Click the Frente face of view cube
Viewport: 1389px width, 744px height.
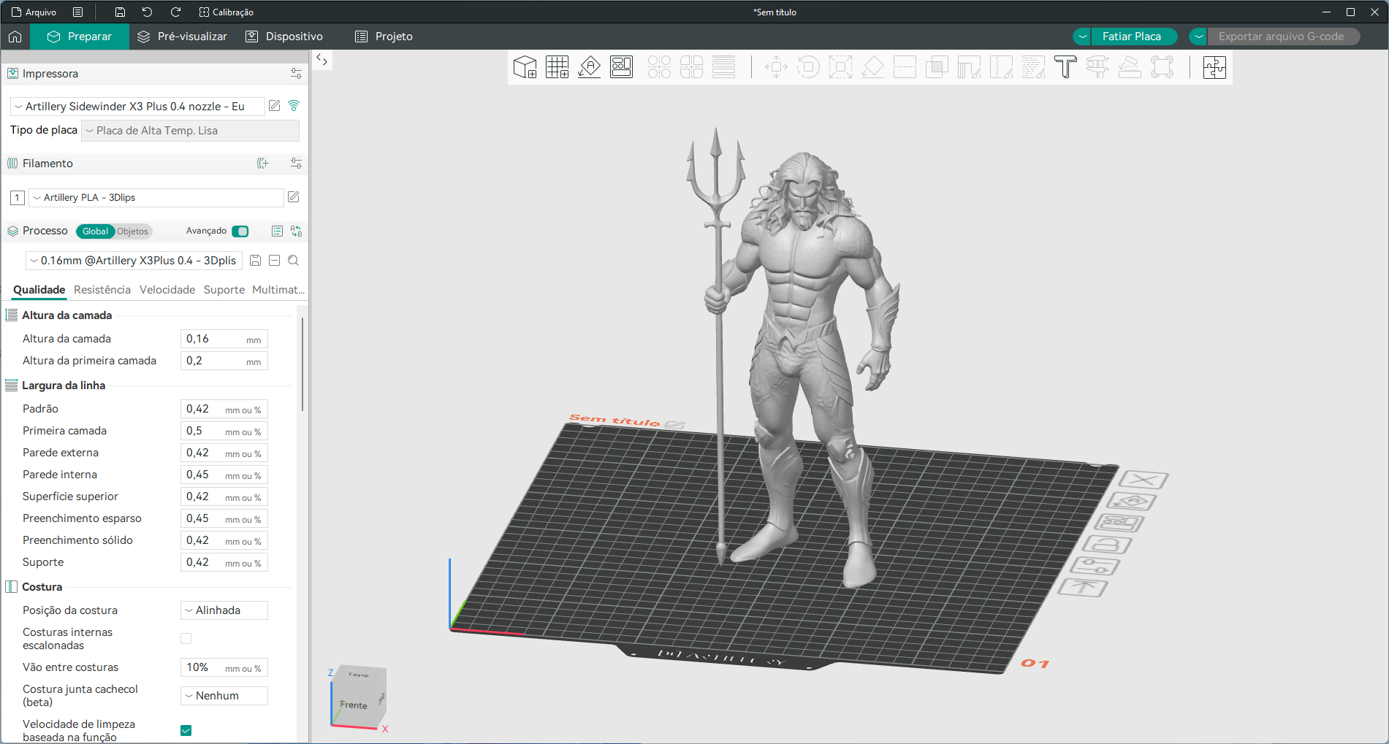[354, 704]
